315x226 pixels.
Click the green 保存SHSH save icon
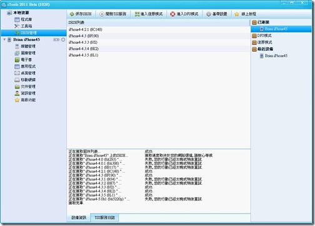pyautogui.click(x=72, y=14)
